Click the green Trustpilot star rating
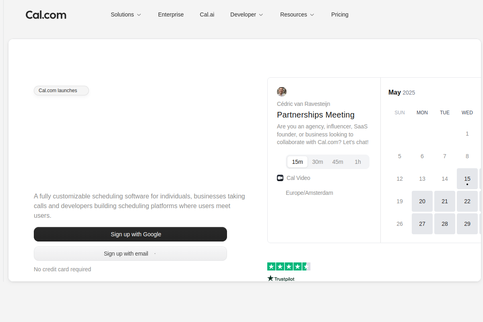483x322 pixels. tap(289, 266)
